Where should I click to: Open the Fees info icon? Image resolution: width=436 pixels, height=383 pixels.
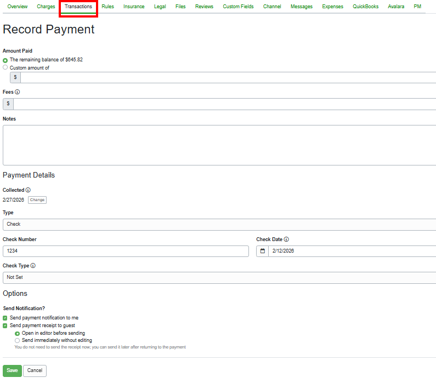17,92
